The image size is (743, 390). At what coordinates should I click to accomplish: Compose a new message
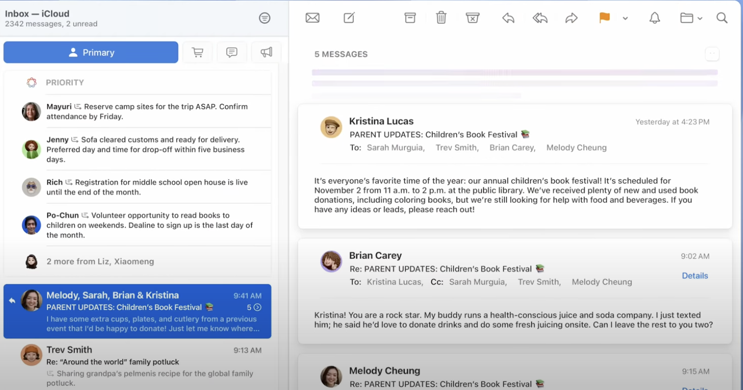(349, 18)
